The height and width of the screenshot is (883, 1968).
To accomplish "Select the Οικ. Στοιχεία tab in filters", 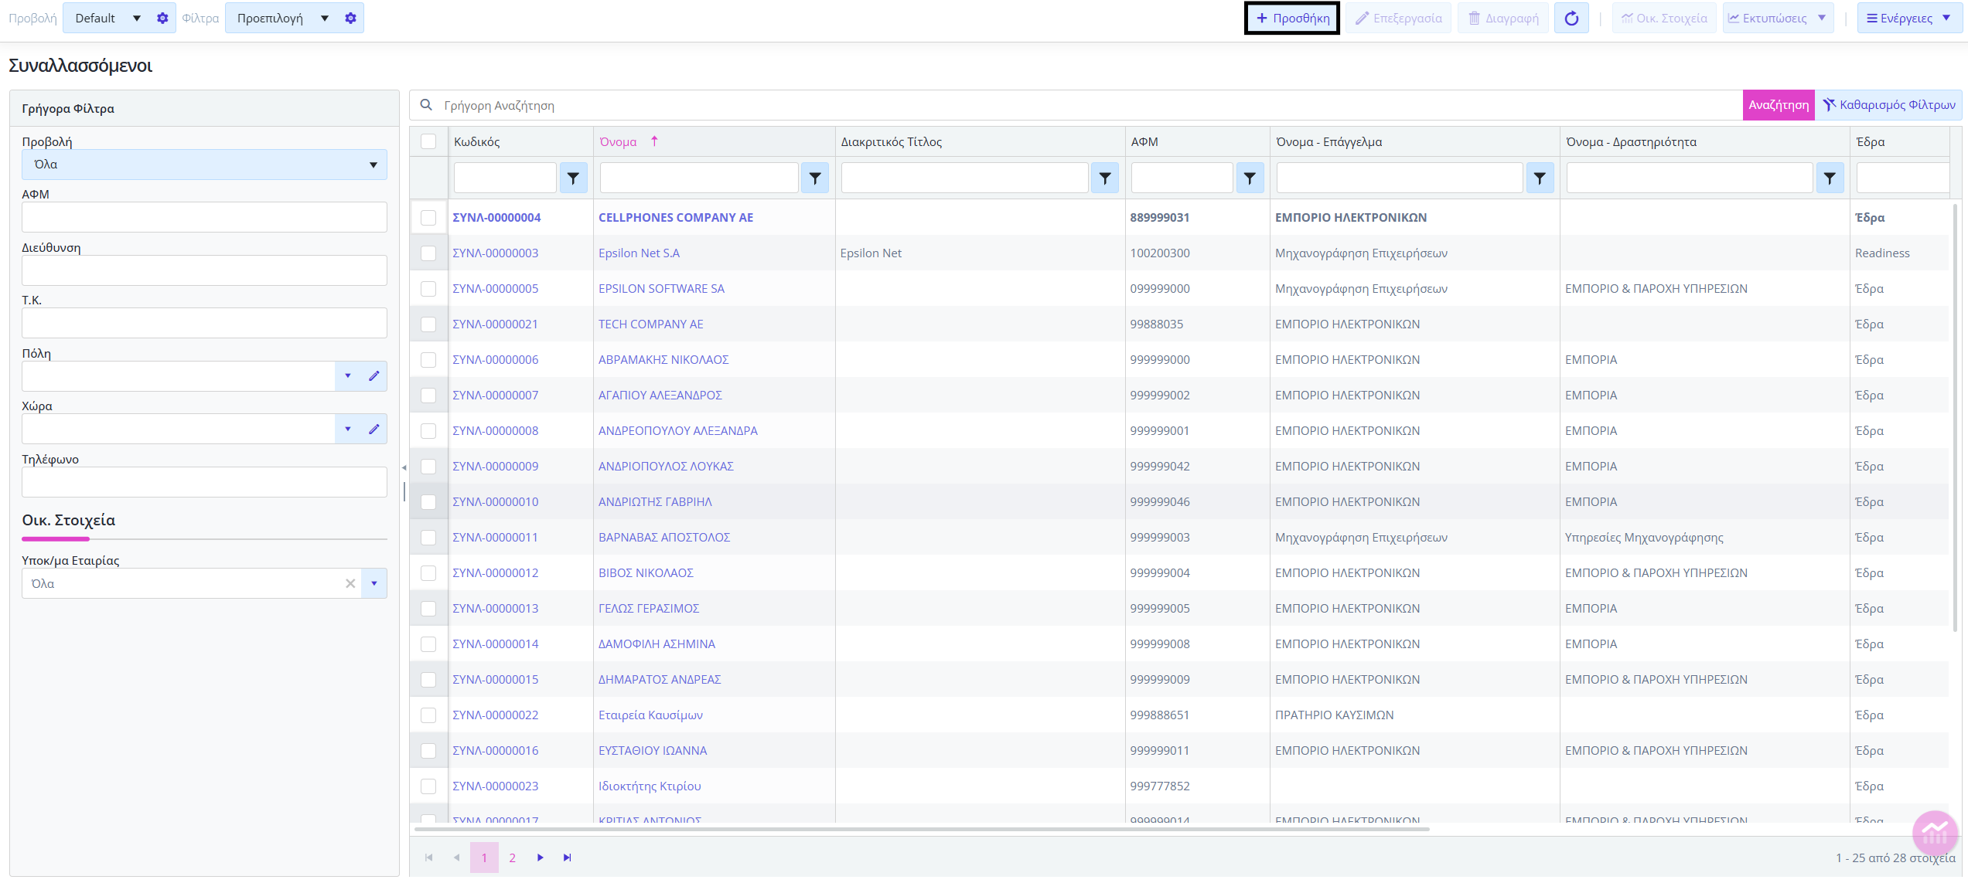I will tap(68, 521).
